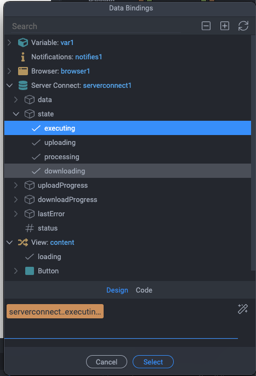Click the expand all plus icon

(x=225, y=26)
